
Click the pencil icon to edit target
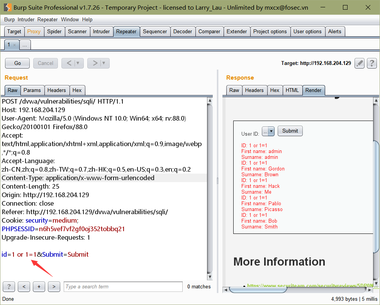(360, 63)
